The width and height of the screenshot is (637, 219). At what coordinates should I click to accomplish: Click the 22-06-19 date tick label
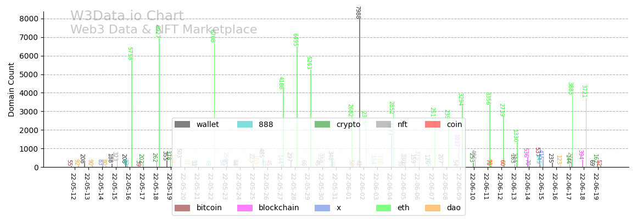click(596, 187)
